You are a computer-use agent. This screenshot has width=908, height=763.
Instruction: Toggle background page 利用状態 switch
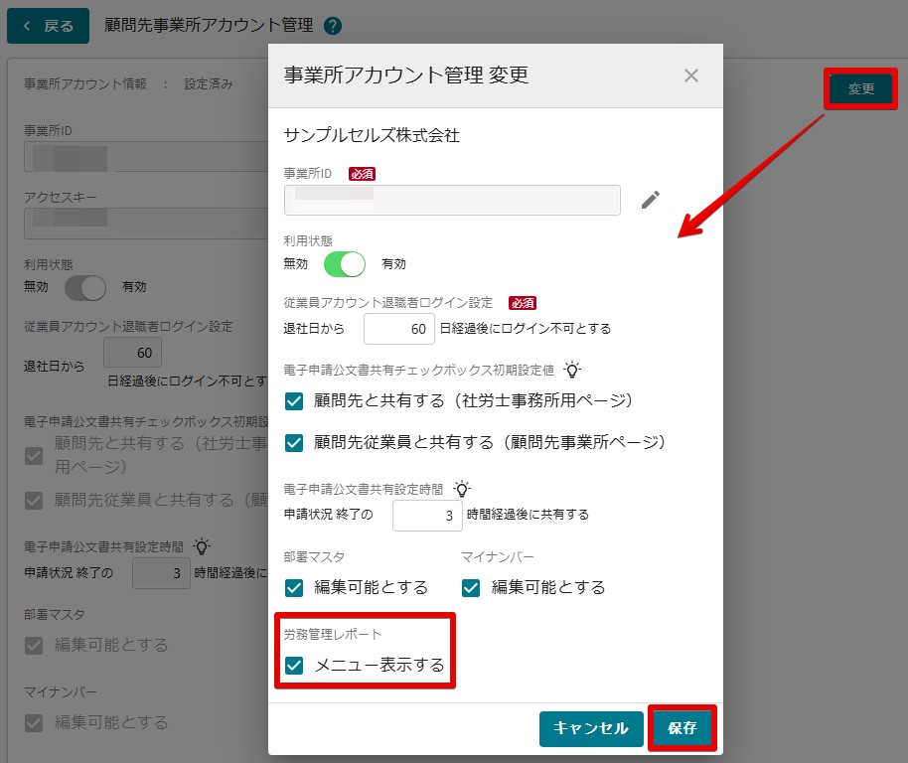85,288
